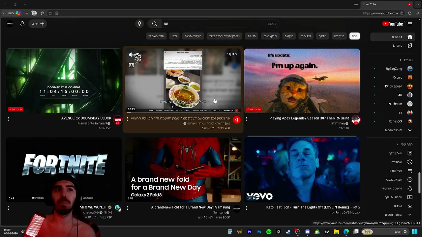Select the מיקסים filter chip
The width and height of the screenshot is (422, 237).
coord(289,36)
